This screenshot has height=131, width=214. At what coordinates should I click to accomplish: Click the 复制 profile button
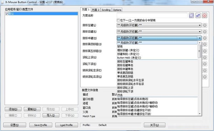pos(32,109)
